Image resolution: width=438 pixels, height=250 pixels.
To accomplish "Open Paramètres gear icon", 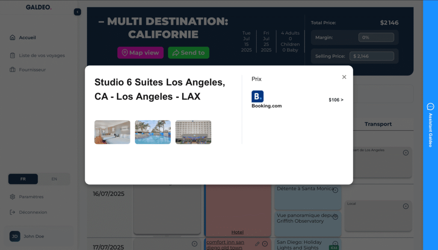I will 13,197.
